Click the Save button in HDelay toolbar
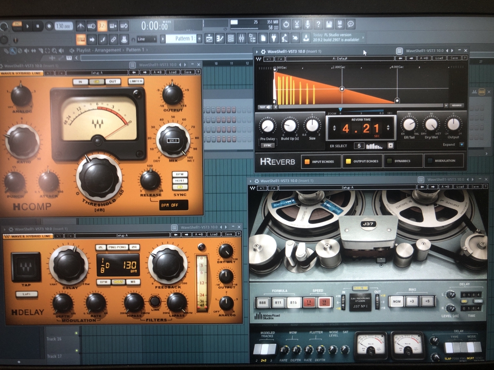The height and width of the screenshot is (370, 494). 228,234
